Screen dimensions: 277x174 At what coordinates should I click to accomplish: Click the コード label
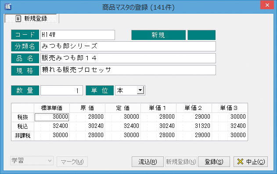click(25, 35)
